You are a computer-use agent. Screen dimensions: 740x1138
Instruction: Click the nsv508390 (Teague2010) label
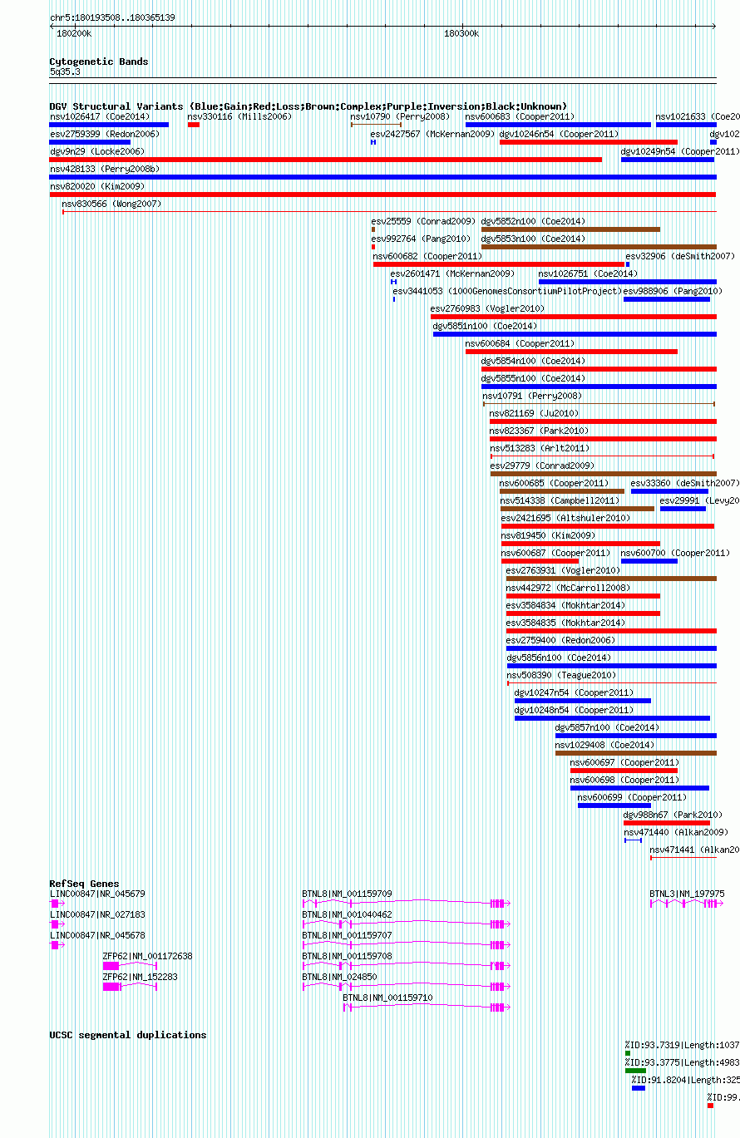pos(562,675)
